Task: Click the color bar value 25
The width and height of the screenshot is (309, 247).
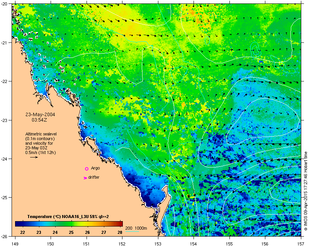Action: pos(71,232)
